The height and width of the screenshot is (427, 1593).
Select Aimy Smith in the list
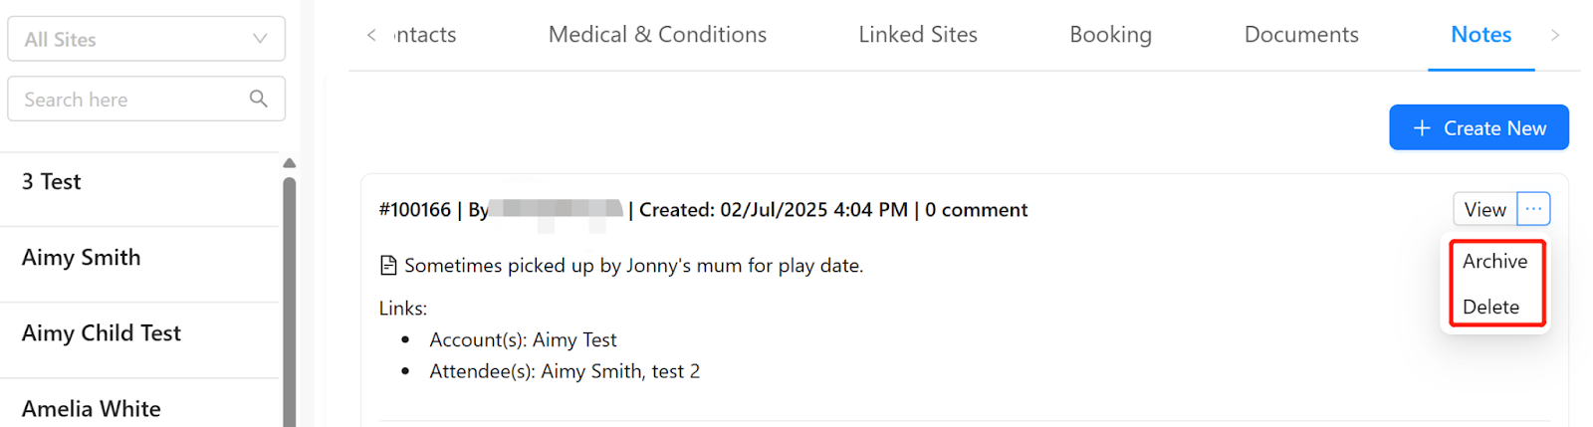pos(82,258)
